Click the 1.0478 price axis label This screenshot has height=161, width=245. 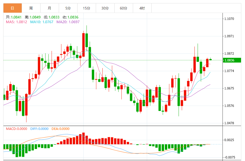click(229, 123)
